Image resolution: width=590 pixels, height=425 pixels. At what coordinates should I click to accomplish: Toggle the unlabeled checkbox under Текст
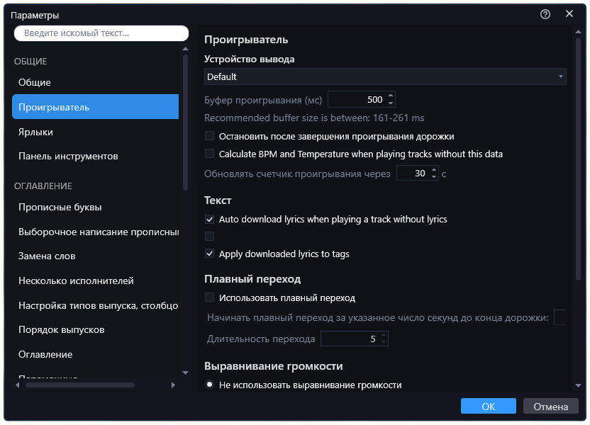tap(210, 236)
